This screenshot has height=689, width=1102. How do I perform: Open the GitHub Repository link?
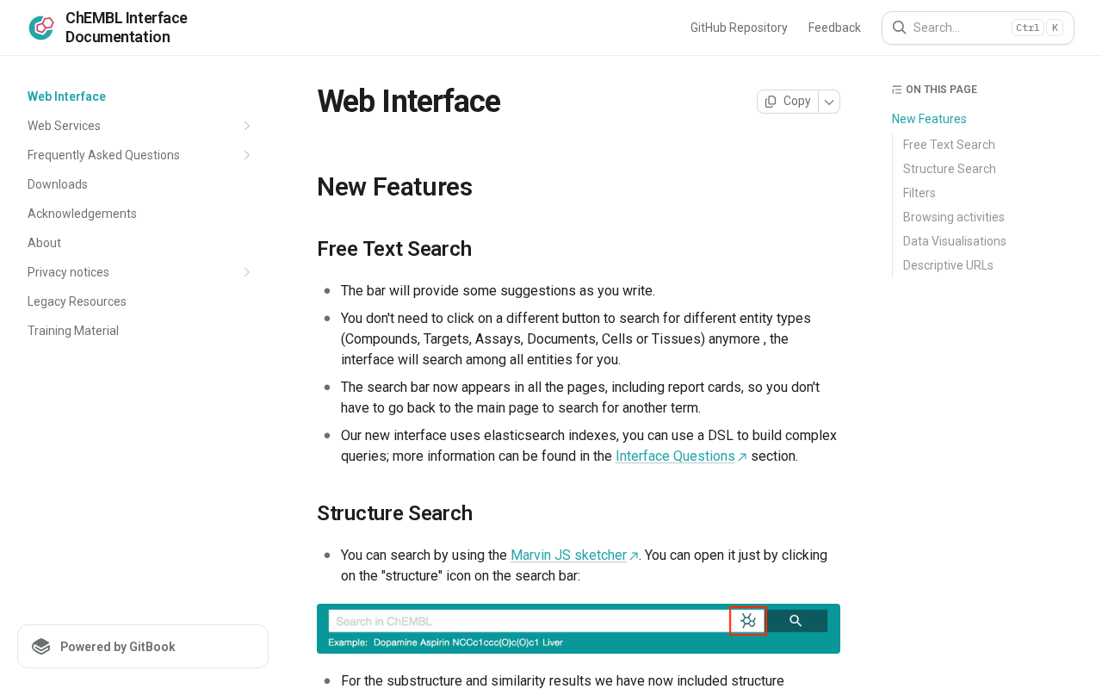(x=739, y=28)
